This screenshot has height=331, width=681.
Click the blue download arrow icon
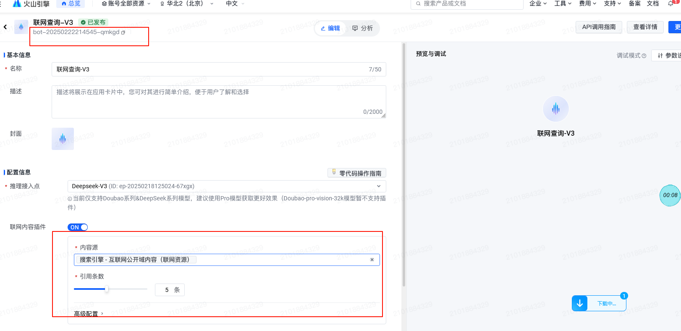pyautogui.click(x=579, y=303)
